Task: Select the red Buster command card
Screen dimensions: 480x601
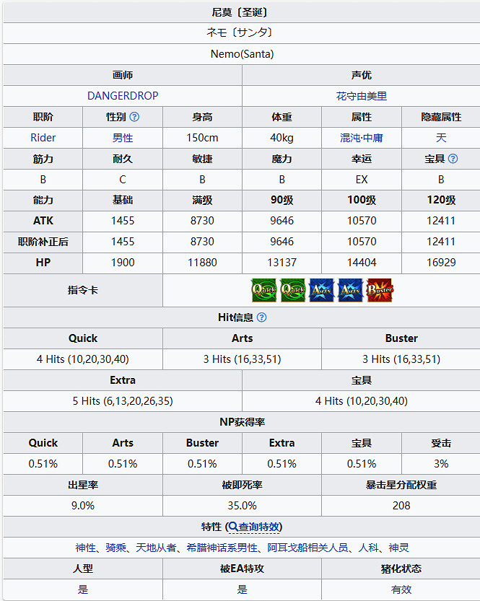Action: (380, 290)
